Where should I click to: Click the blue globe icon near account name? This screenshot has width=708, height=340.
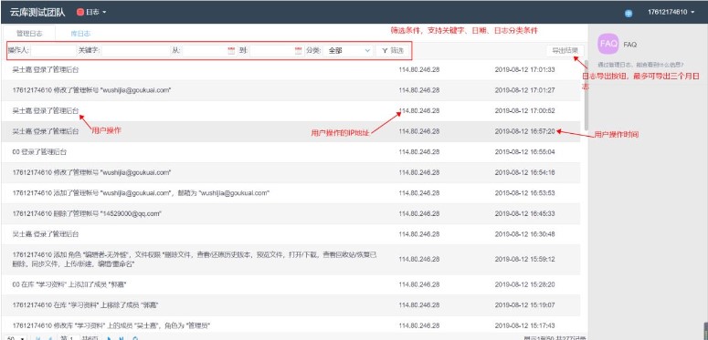(629, 14)
